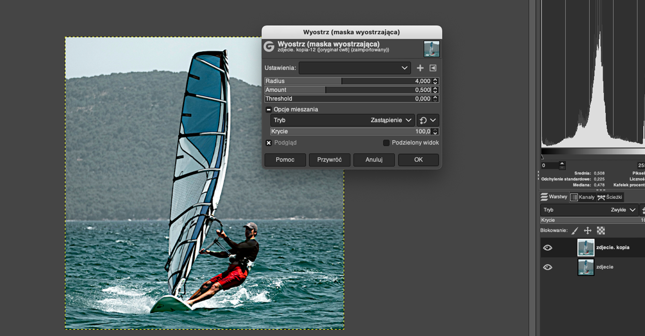Select the zdjecie. kopia layer thumbnail

[586, 248]
